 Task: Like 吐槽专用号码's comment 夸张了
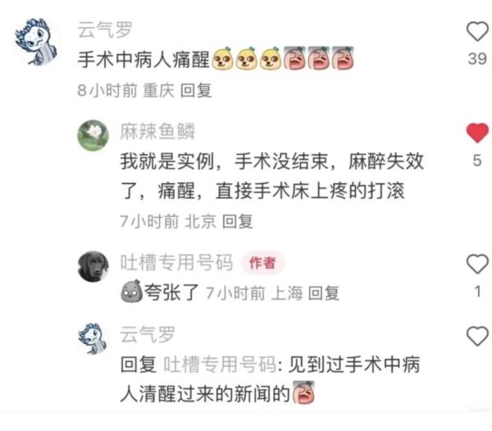(x=477, y=264)
